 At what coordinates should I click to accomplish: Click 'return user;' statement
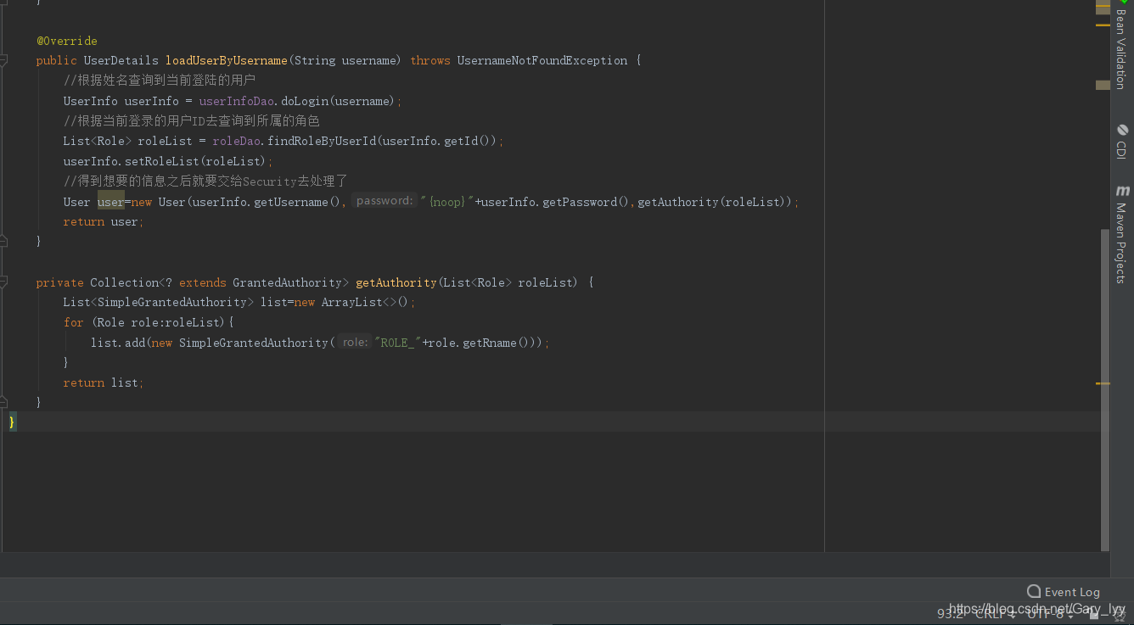104,221
